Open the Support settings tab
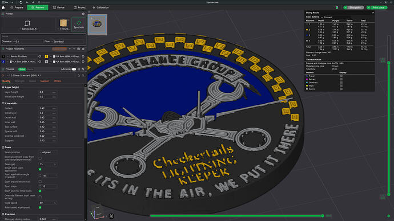 click(45, 81)
